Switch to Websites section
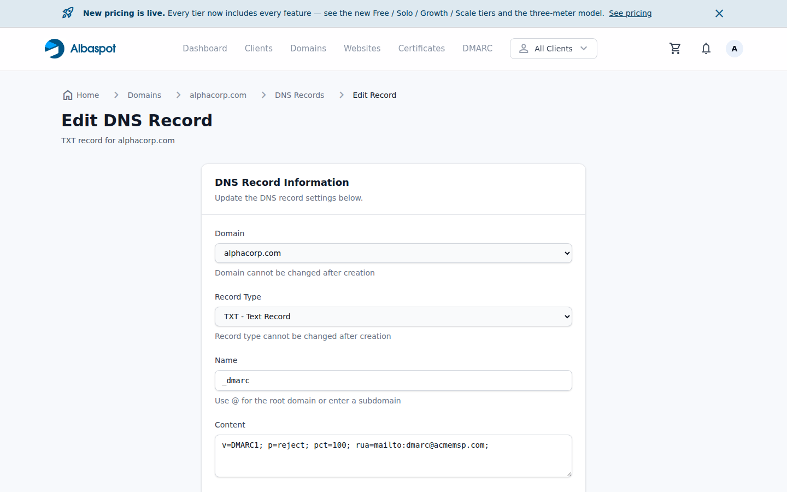The width and height of the screenshot is (787, 492). [x=362, y=49]
